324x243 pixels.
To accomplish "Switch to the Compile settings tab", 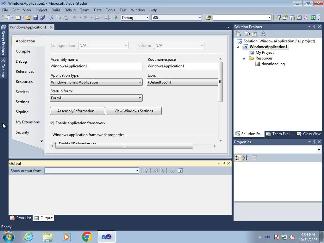I will point(23,51).
